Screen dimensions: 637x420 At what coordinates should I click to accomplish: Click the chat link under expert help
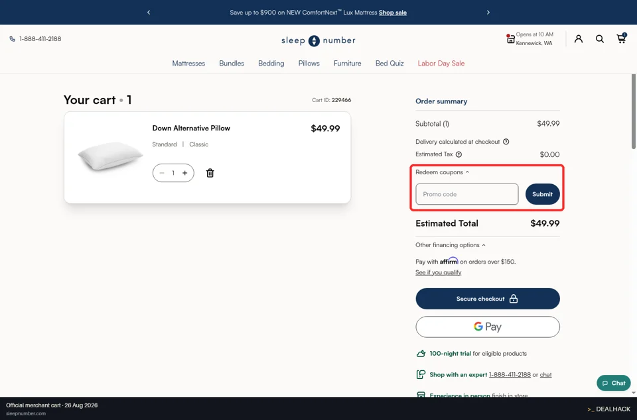(545, 374)
